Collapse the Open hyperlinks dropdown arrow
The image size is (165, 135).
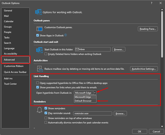[95, 93]
